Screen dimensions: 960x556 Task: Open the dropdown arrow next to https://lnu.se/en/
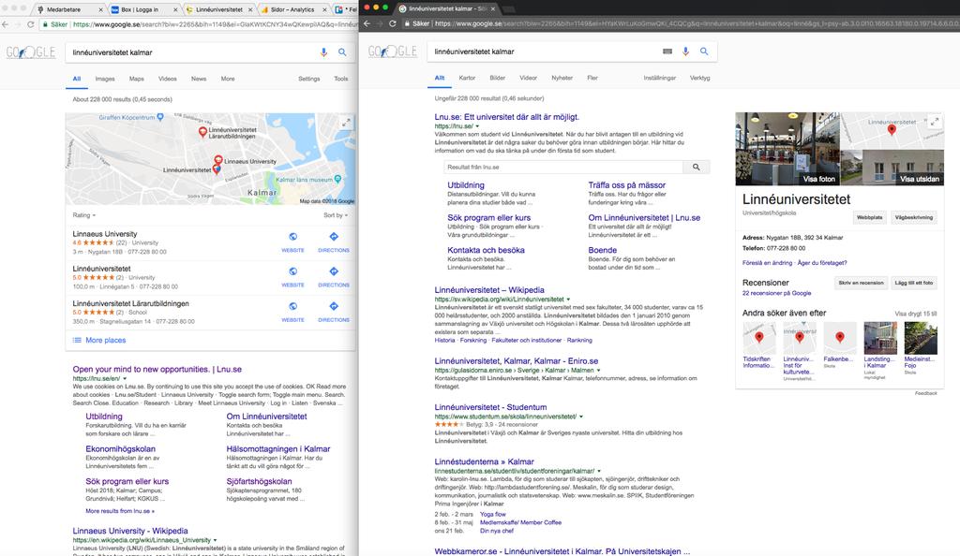125,379
